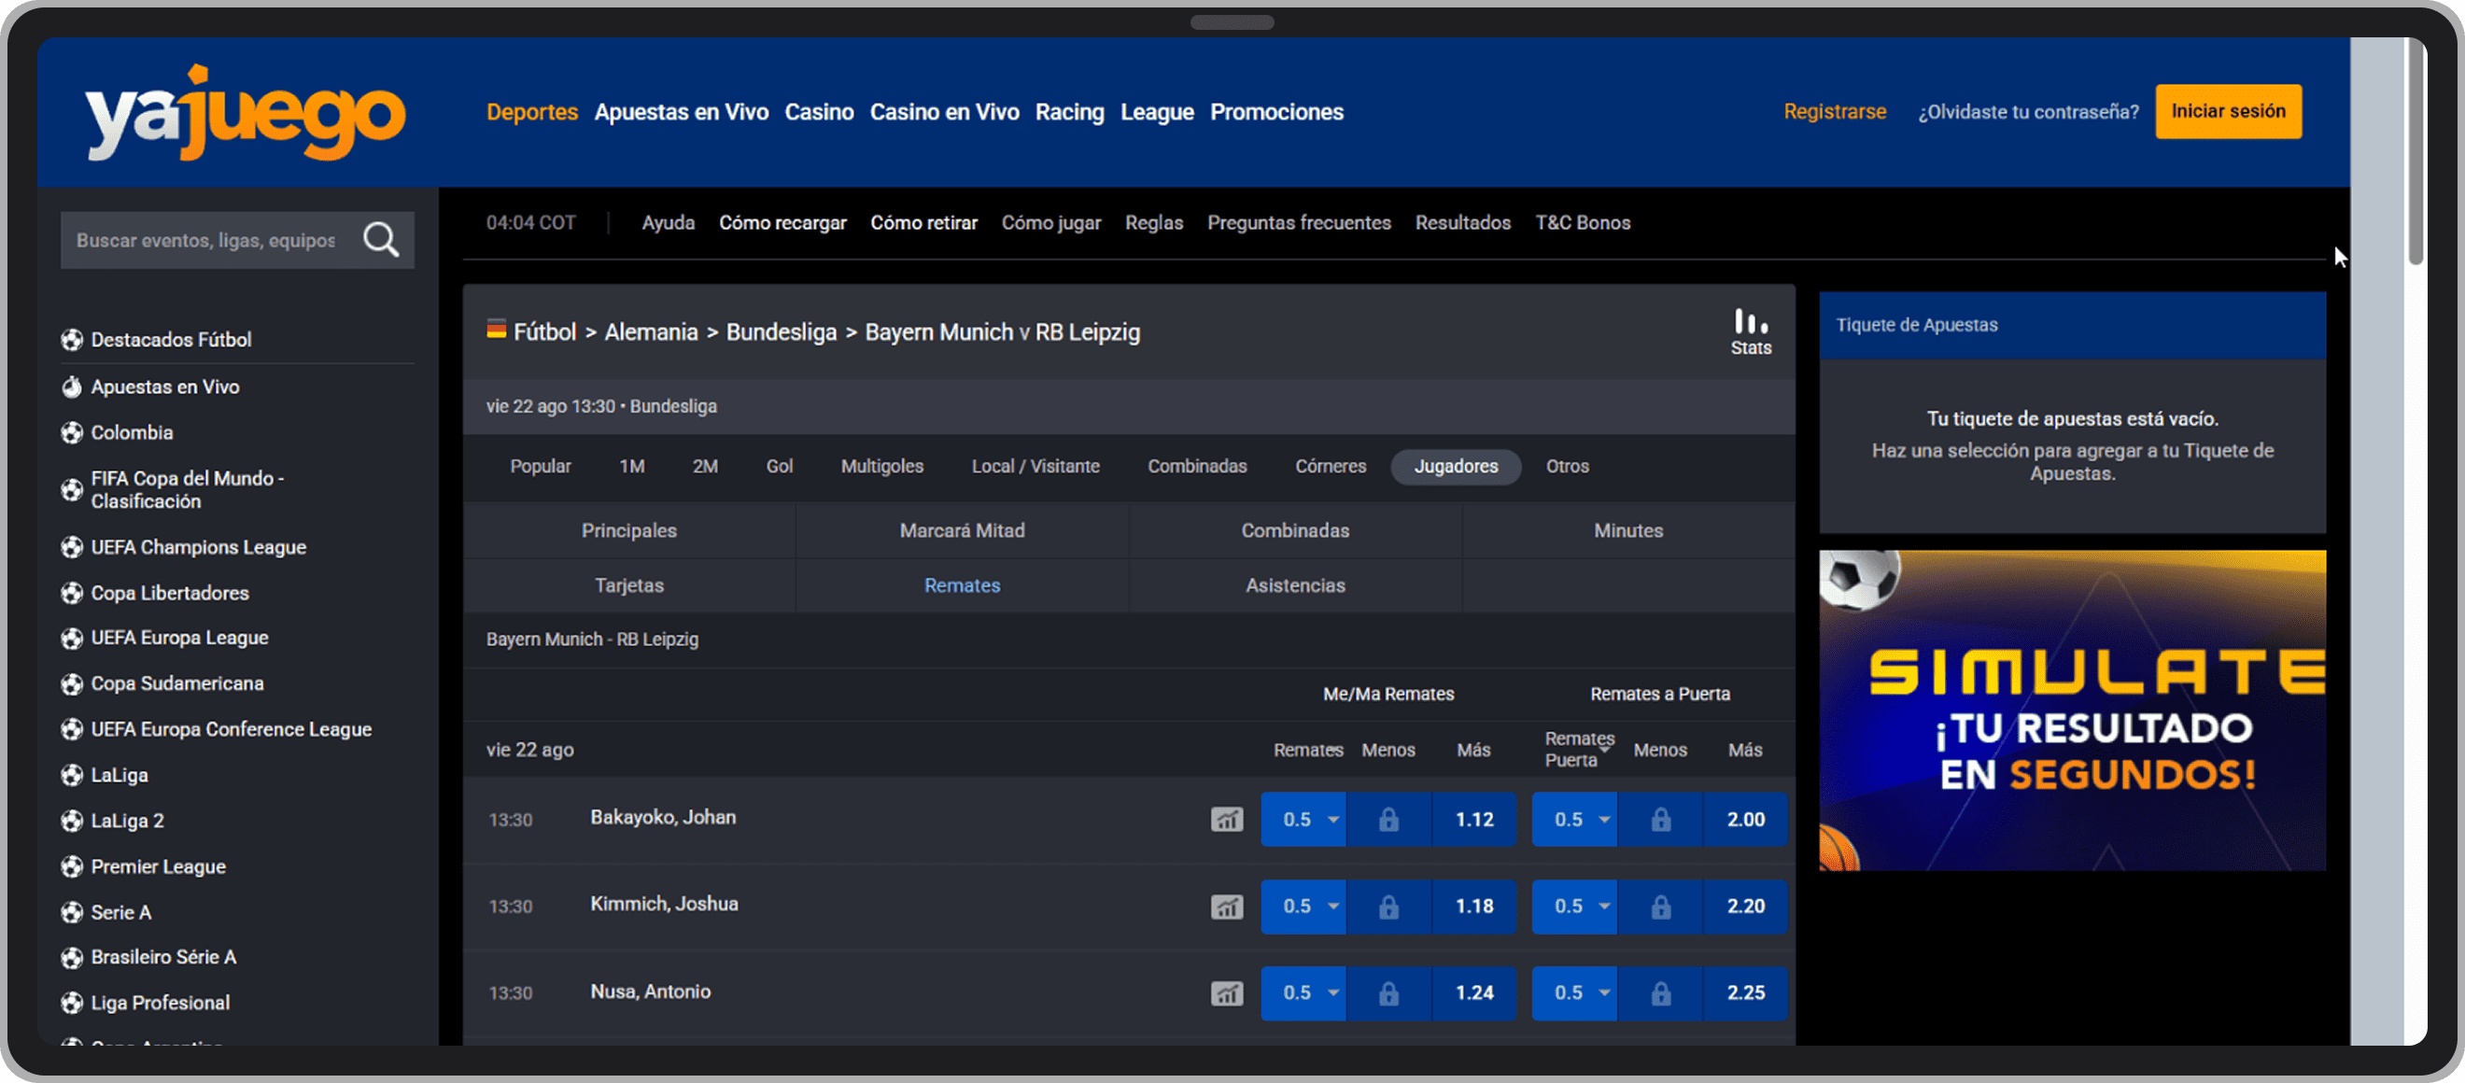Open the Remates Puerta 0.5 dropdown for Kimmich
The width and height of the screenshot is (2465, 1083).
pos(1574,906)
